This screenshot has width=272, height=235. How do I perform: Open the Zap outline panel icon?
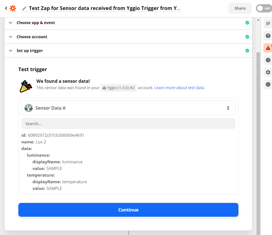pyautogui.click(x=268, y=24)
